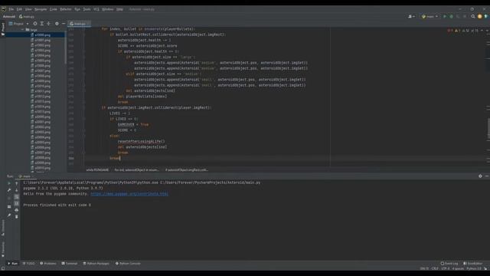Screen dimensions: 490x276
Task: Open the main run configuration dropdown
Action: click(x=430, y=16)
